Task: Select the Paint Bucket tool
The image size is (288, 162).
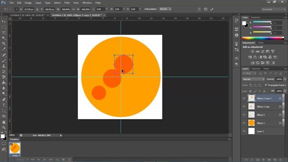Action: pos(4,83)
